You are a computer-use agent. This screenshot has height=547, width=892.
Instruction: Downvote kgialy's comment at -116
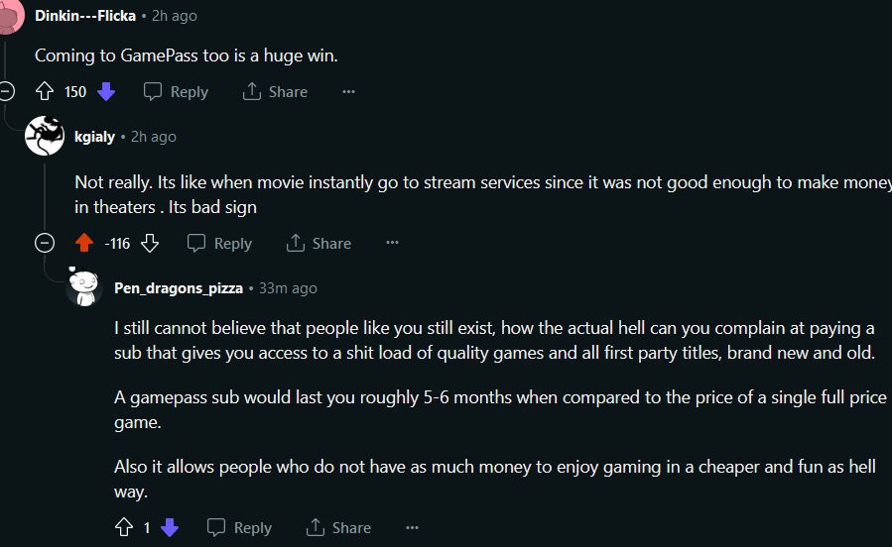point(150,244)
